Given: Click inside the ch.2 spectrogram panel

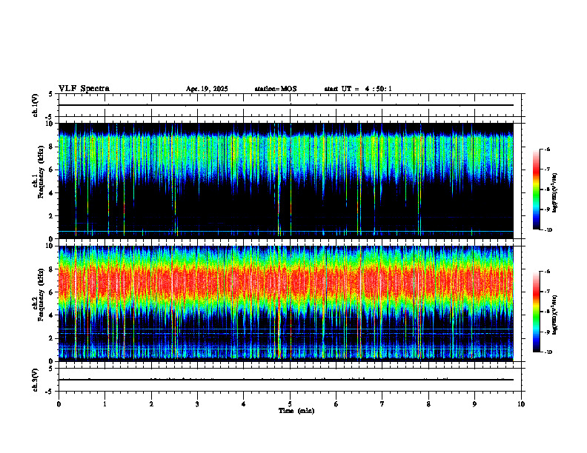Looking at the screenshot, I should 285,303.
